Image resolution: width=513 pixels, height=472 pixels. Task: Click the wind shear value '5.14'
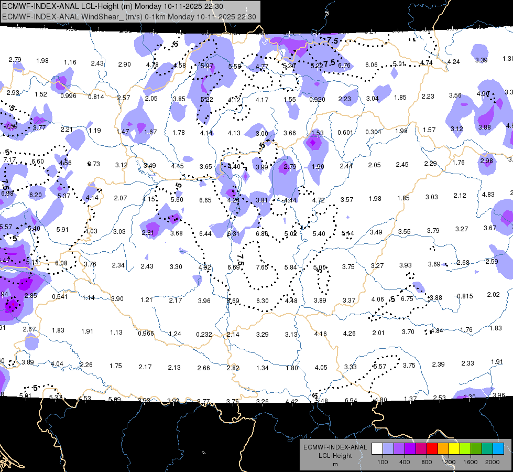click(348, 233)
